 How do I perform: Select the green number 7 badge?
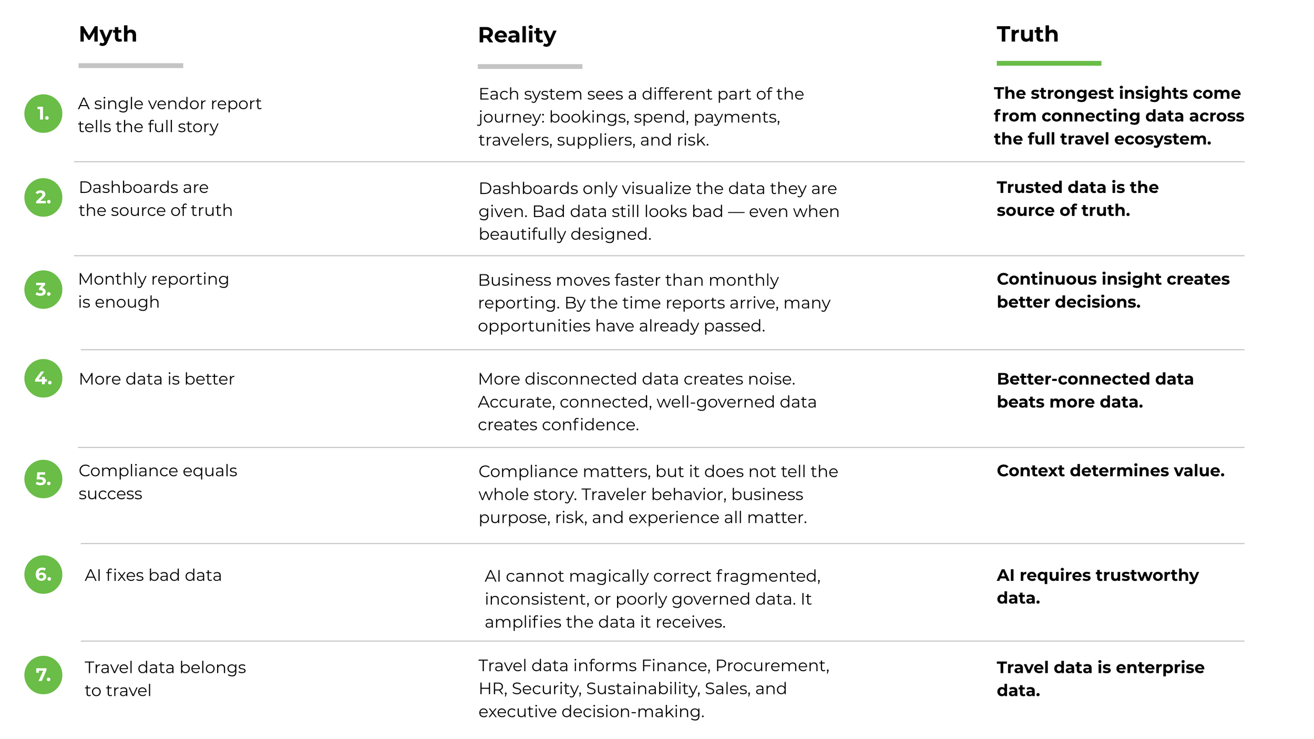[x=43, y=675]
